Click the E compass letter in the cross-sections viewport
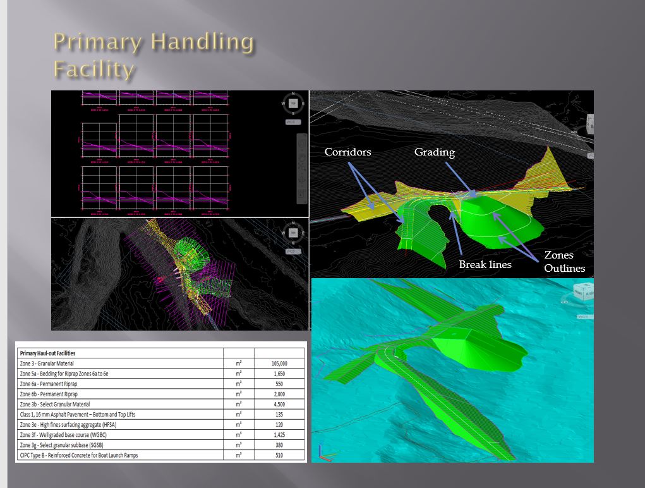645x488 pixels. [x=303, y=104]
